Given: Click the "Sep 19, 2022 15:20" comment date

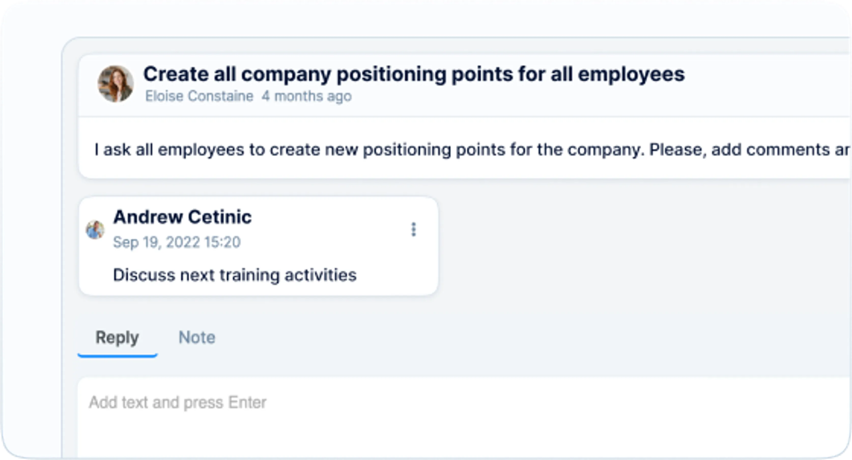Looking at the screenshot, I should point(177,242).
